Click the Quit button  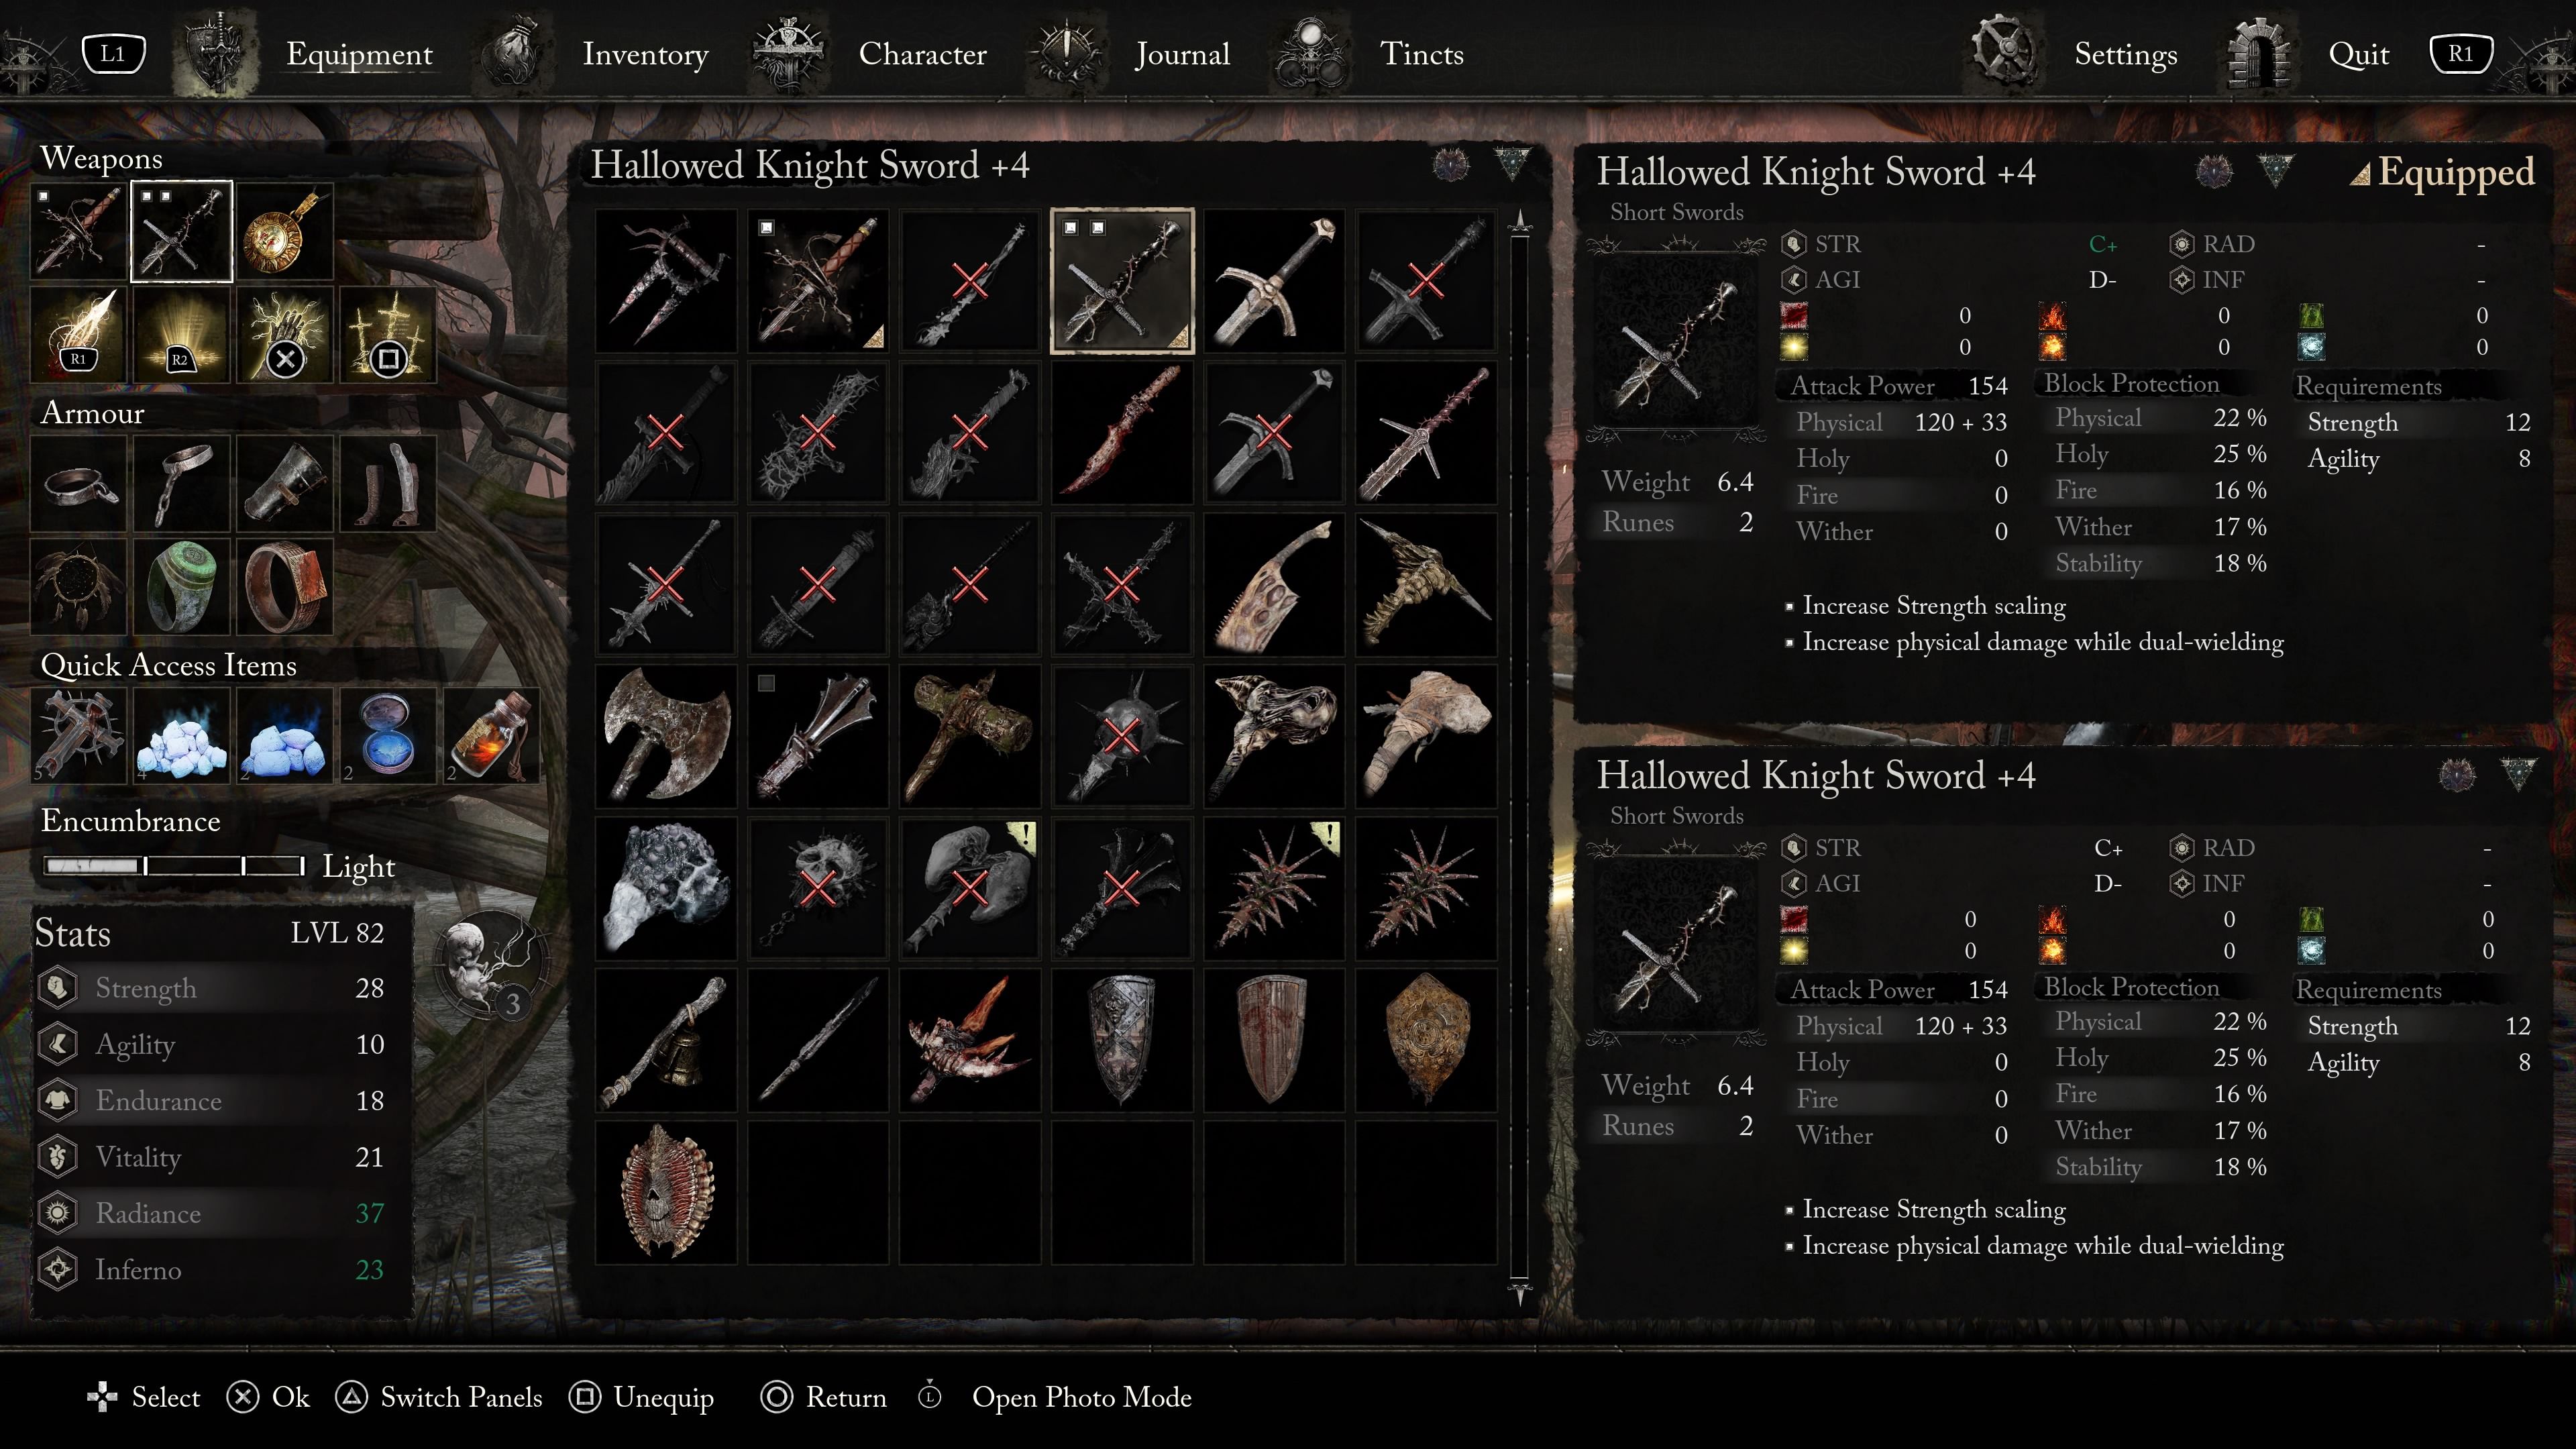(2358, 54)
